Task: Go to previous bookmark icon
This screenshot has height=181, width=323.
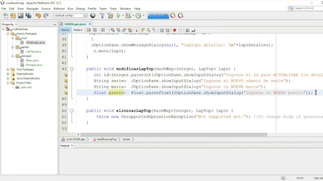Action: pos(143,30)
